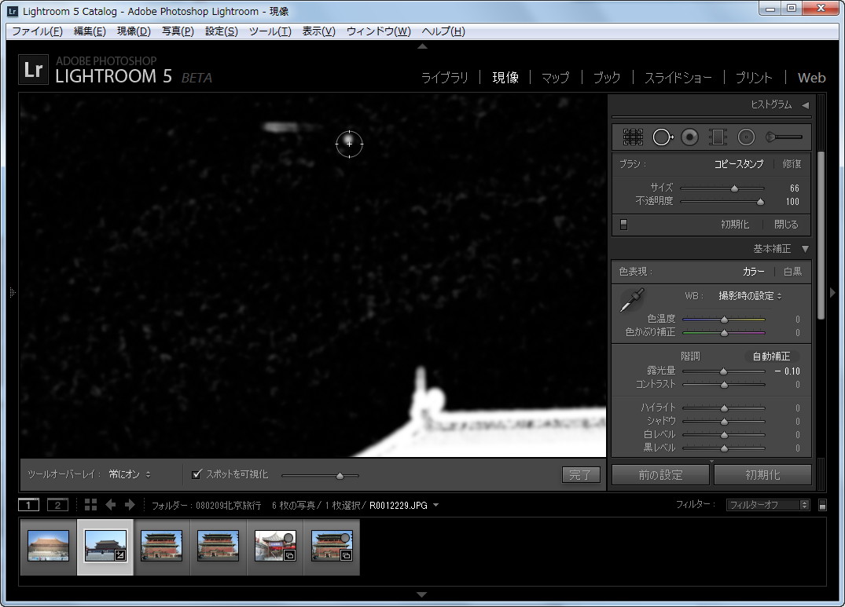Hide the right panel via edge arrow
Image resolution: width=845 pixels, height=607 pixels.
tap(832, 292)
